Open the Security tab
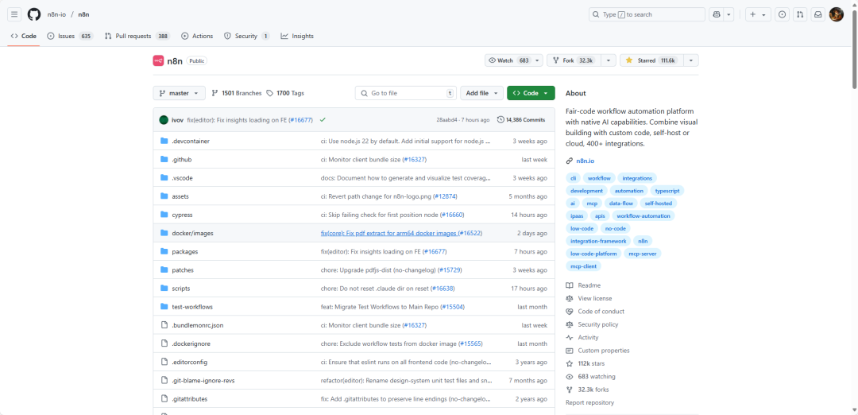Viewport: 858px width, 415px height. point(247,36)
